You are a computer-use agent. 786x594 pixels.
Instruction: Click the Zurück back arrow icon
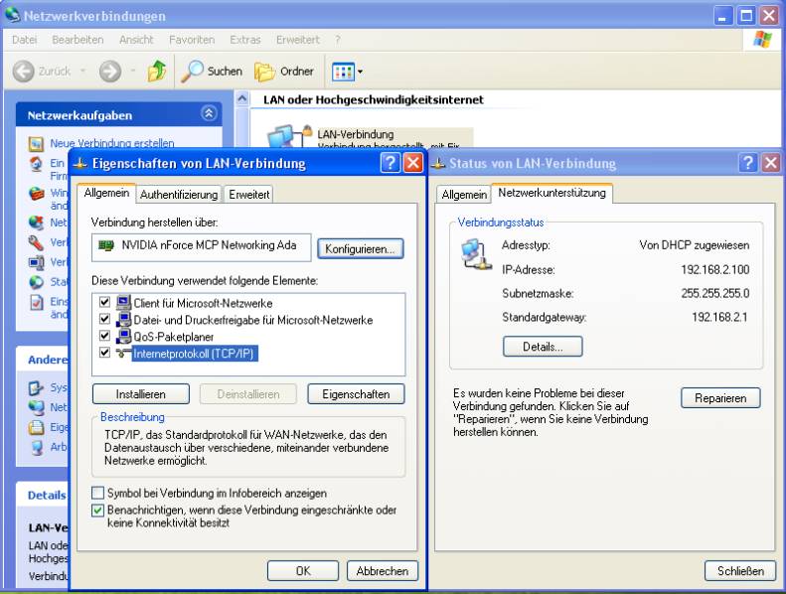click(x=24, y=72)
